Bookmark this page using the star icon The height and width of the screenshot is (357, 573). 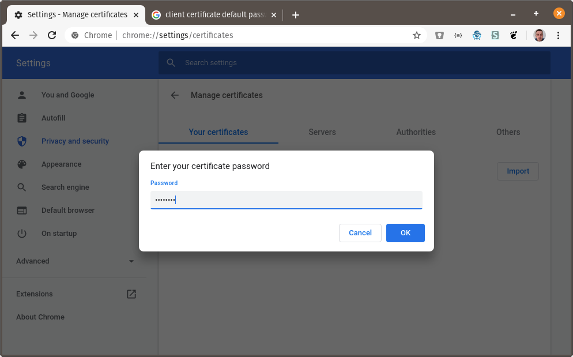pyautogui.click(x=417, y=35)
